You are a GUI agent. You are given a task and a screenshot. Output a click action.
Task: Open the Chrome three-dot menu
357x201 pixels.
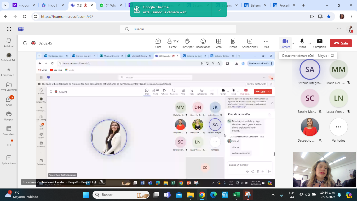(x=351, y=16)
